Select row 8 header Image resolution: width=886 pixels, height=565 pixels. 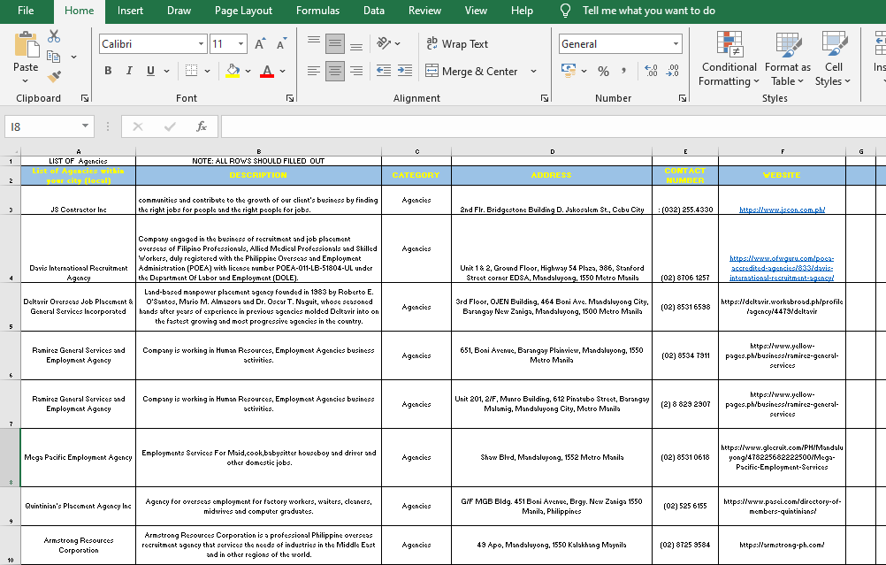click(11, 458)
